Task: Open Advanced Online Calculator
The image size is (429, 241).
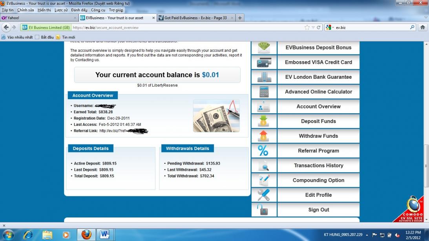Action: tap(318, 92)
